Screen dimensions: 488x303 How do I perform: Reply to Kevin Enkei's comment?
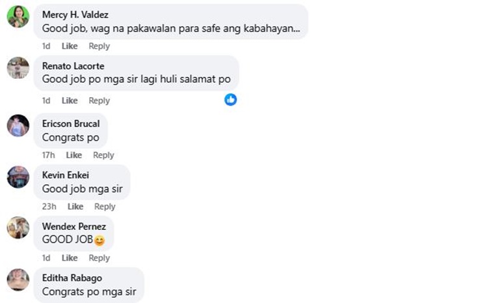pyautogui.click(x=105, y=207)
